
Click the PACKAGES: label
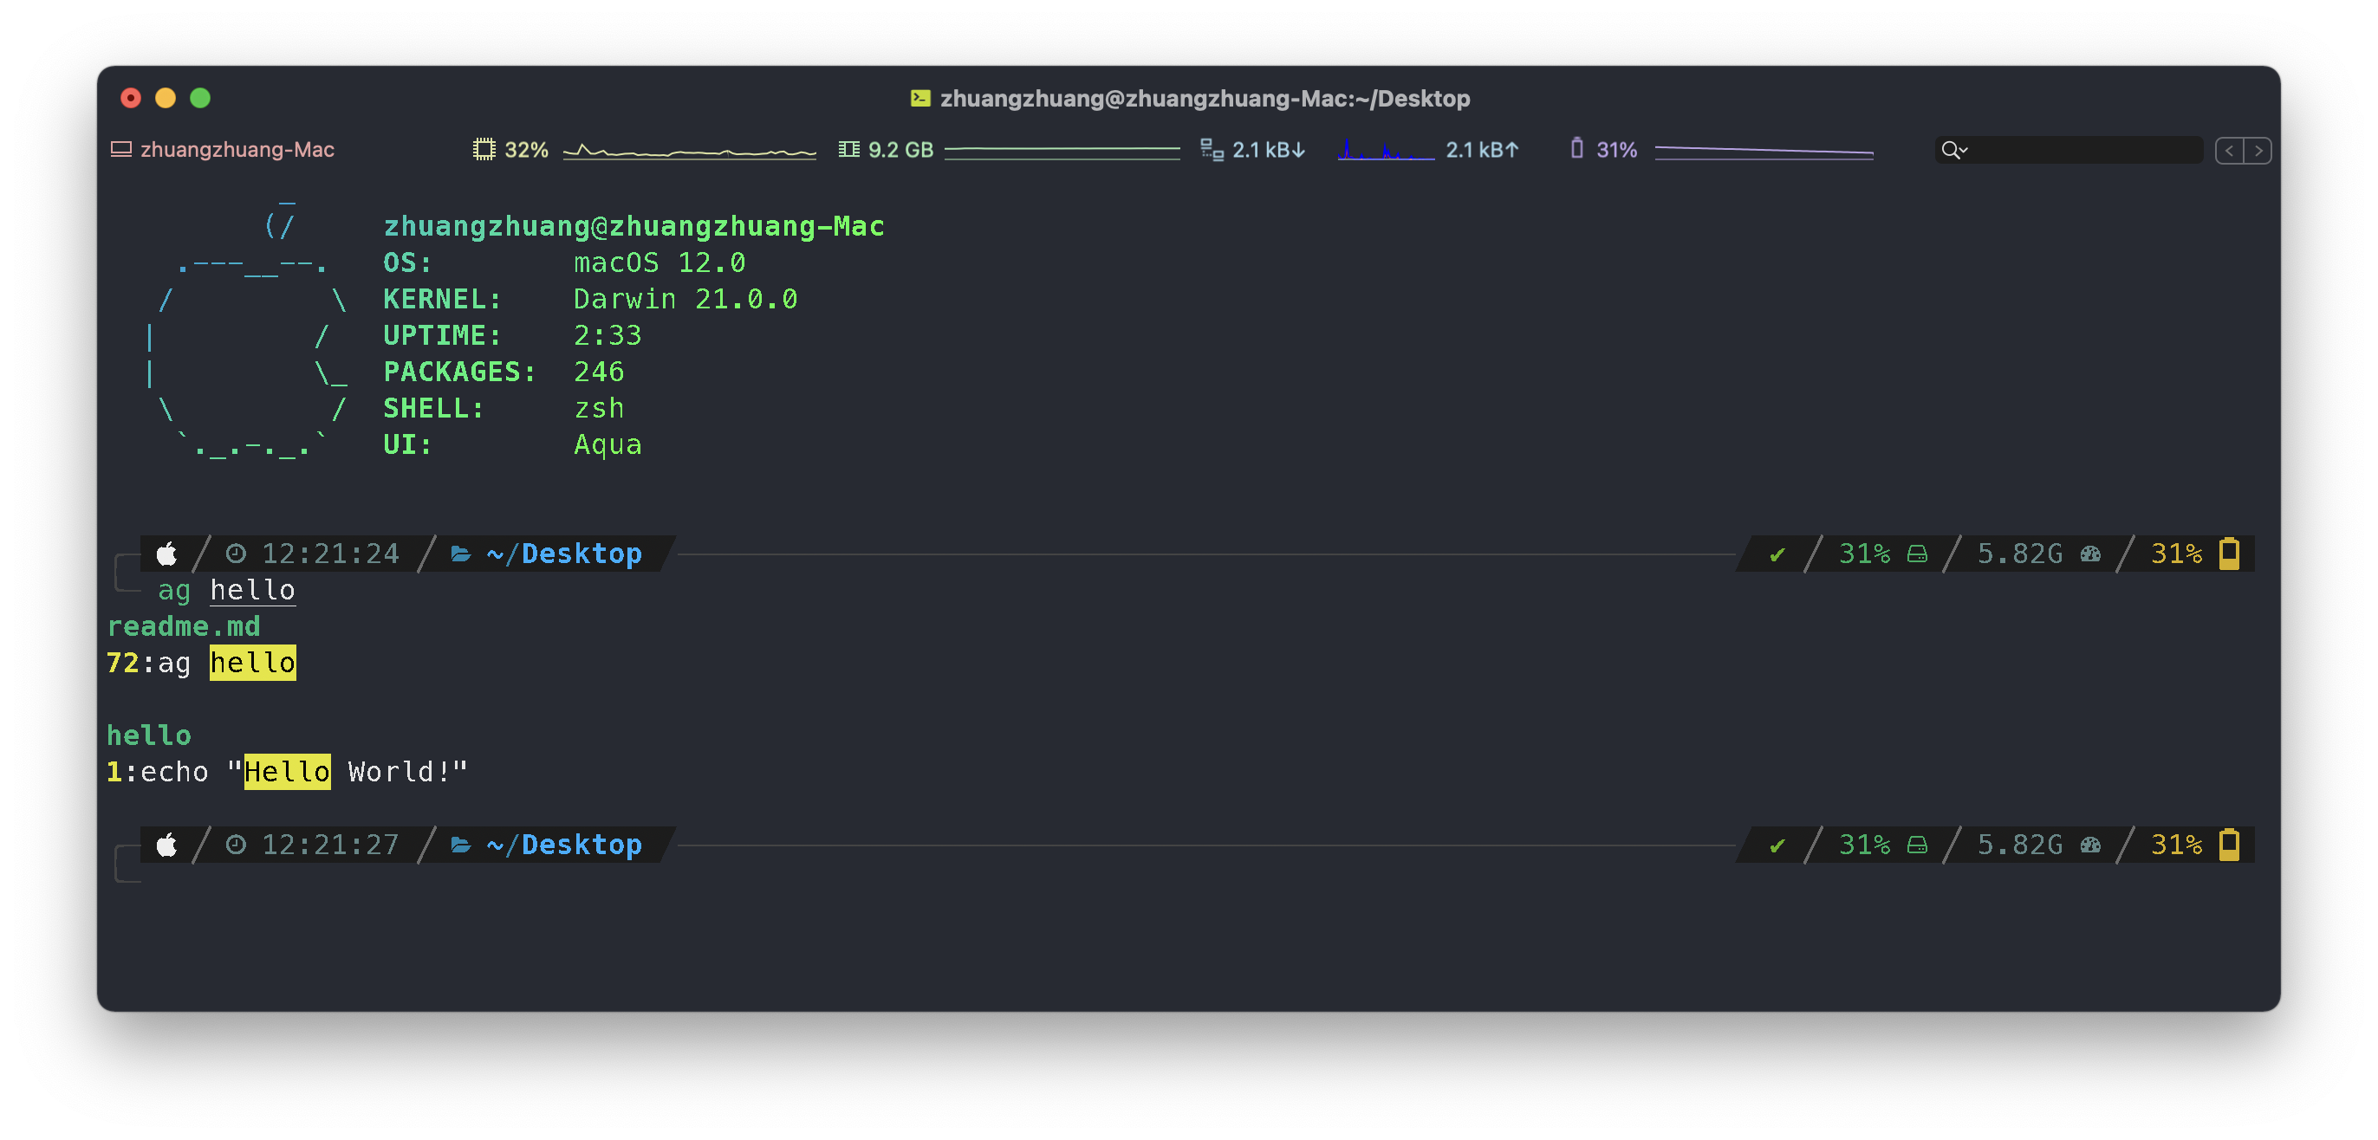point(459,372)
